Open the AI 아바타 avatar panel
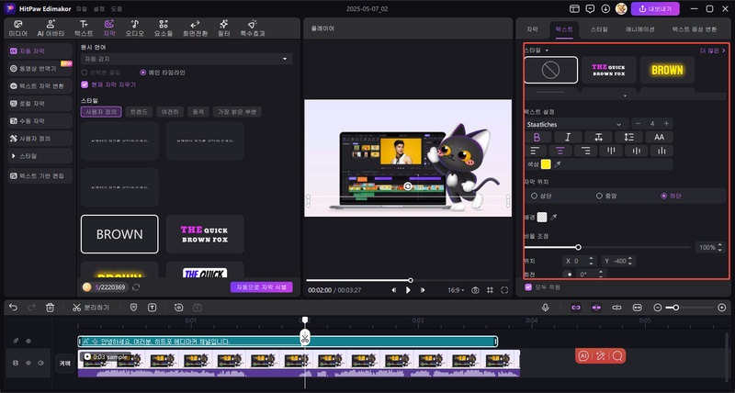 [x=51, y=28]
